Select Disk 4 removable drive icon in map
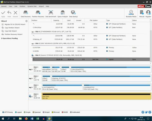The width and height of the screenshot is (152, 121). [x=31, y=96]
